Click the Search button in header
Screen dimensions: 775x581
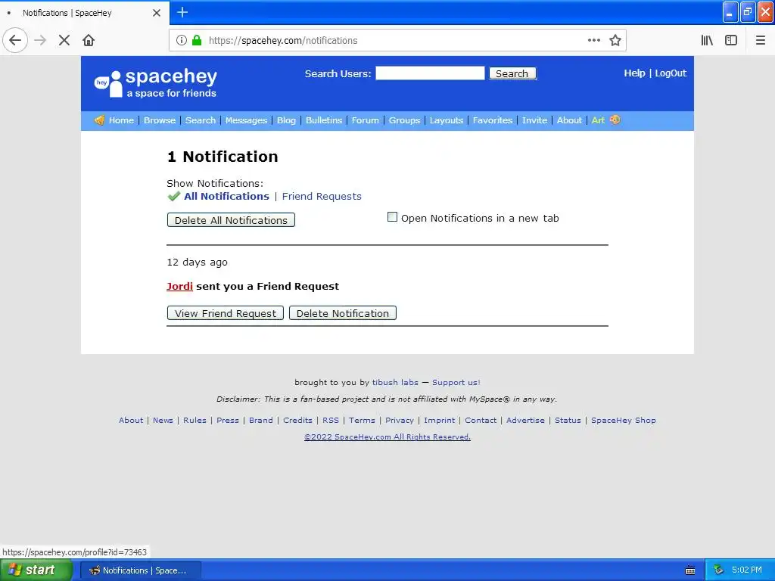coord(512,73)
